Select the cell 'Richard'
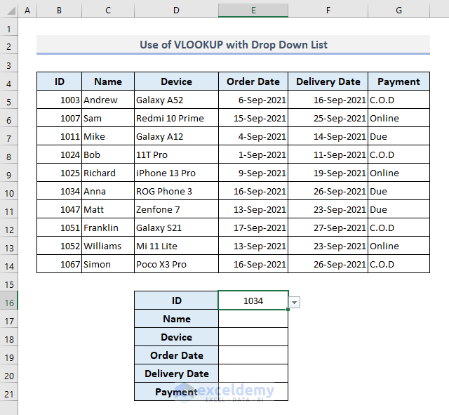The width and height of the screenshot is (449, 415). 108,173
